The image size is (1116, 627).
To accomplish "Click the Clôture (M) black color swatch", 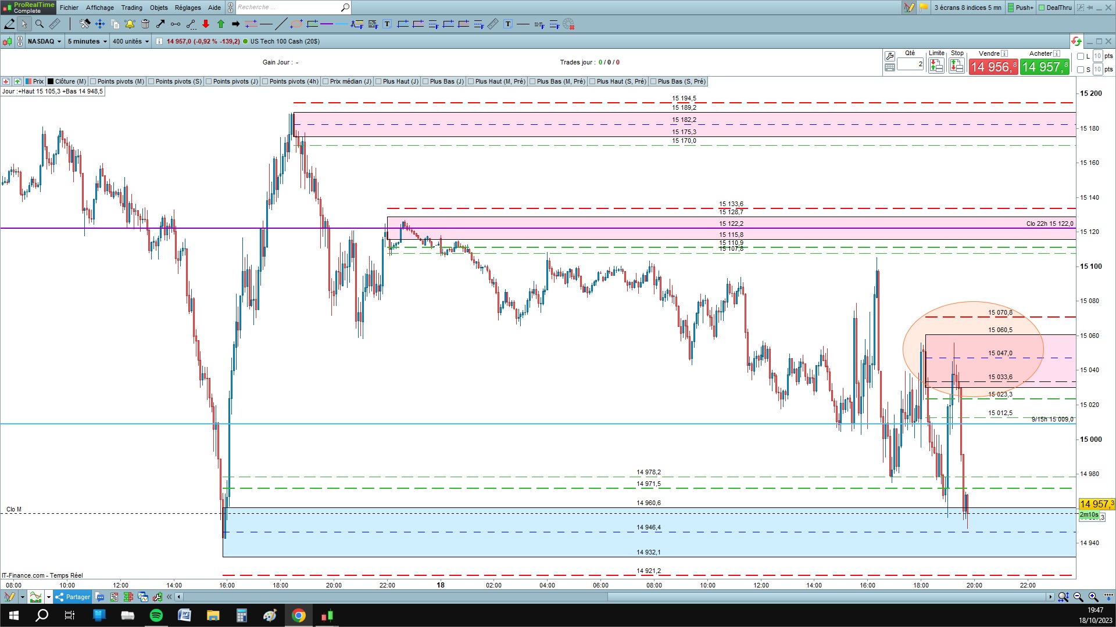I will pos(51,81).
